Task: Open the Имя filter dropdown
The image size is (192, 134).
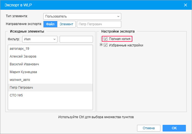Action: tap(40, 39)
